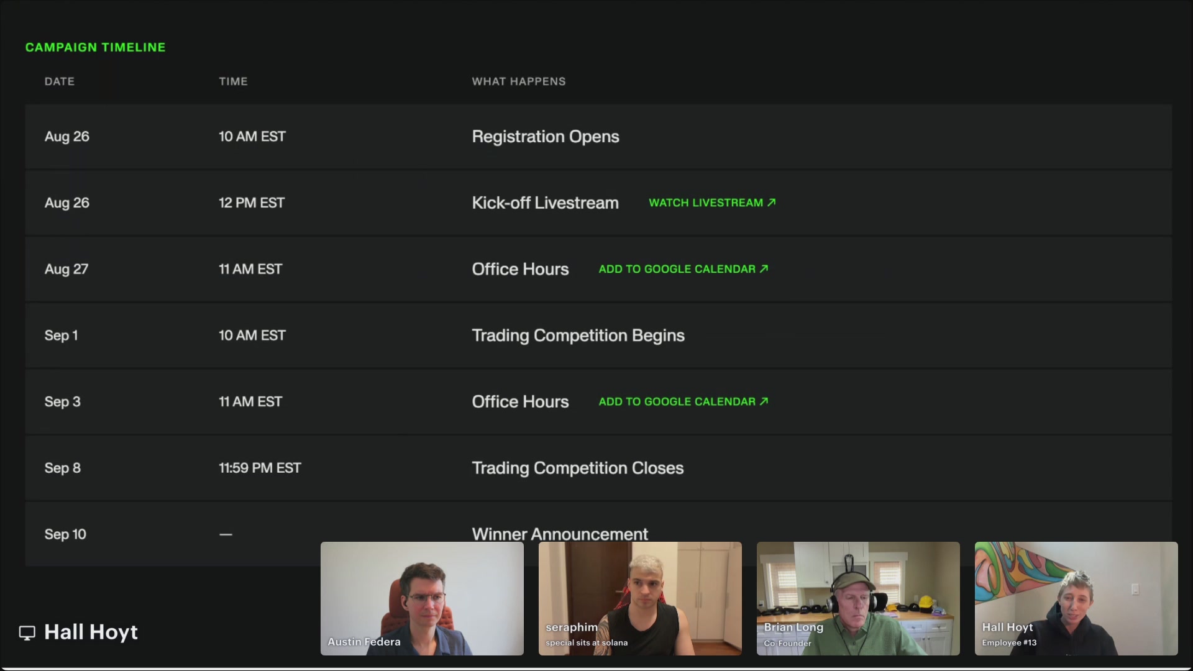Viewport: 1193px width, 671px height.
Task: Click the TIME column header
Action: click(x=233, y=81)
